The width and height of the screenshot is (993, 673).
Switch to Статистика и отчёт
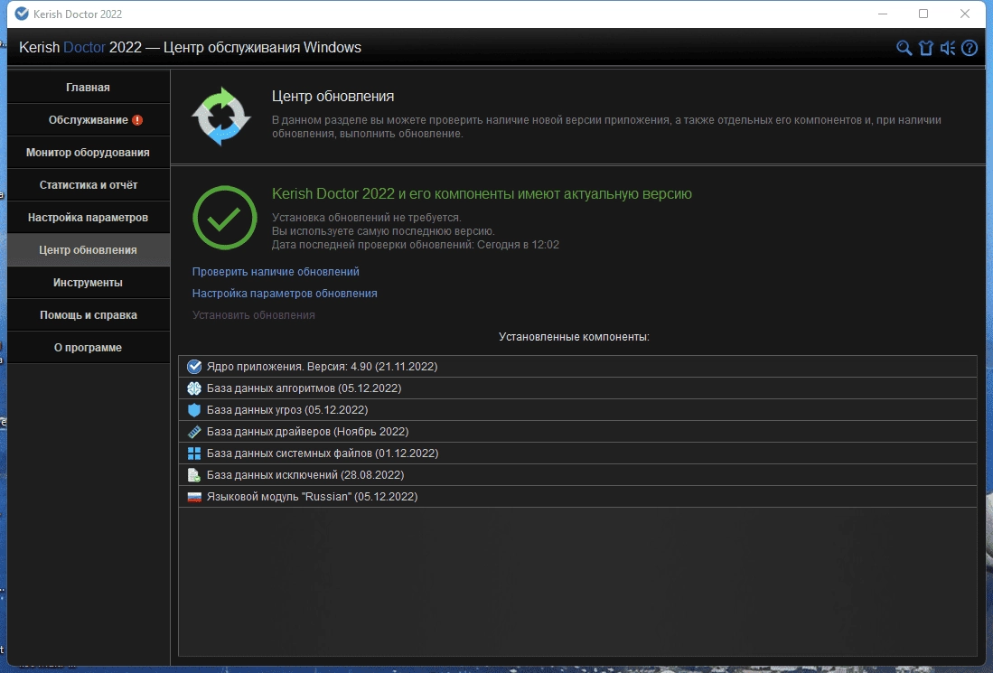pos(89,185)
